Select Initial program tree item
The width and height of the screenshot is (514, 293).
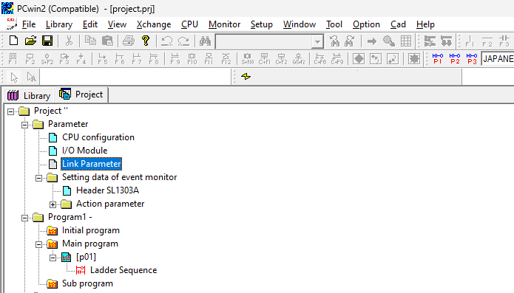(x=90, y=230)
